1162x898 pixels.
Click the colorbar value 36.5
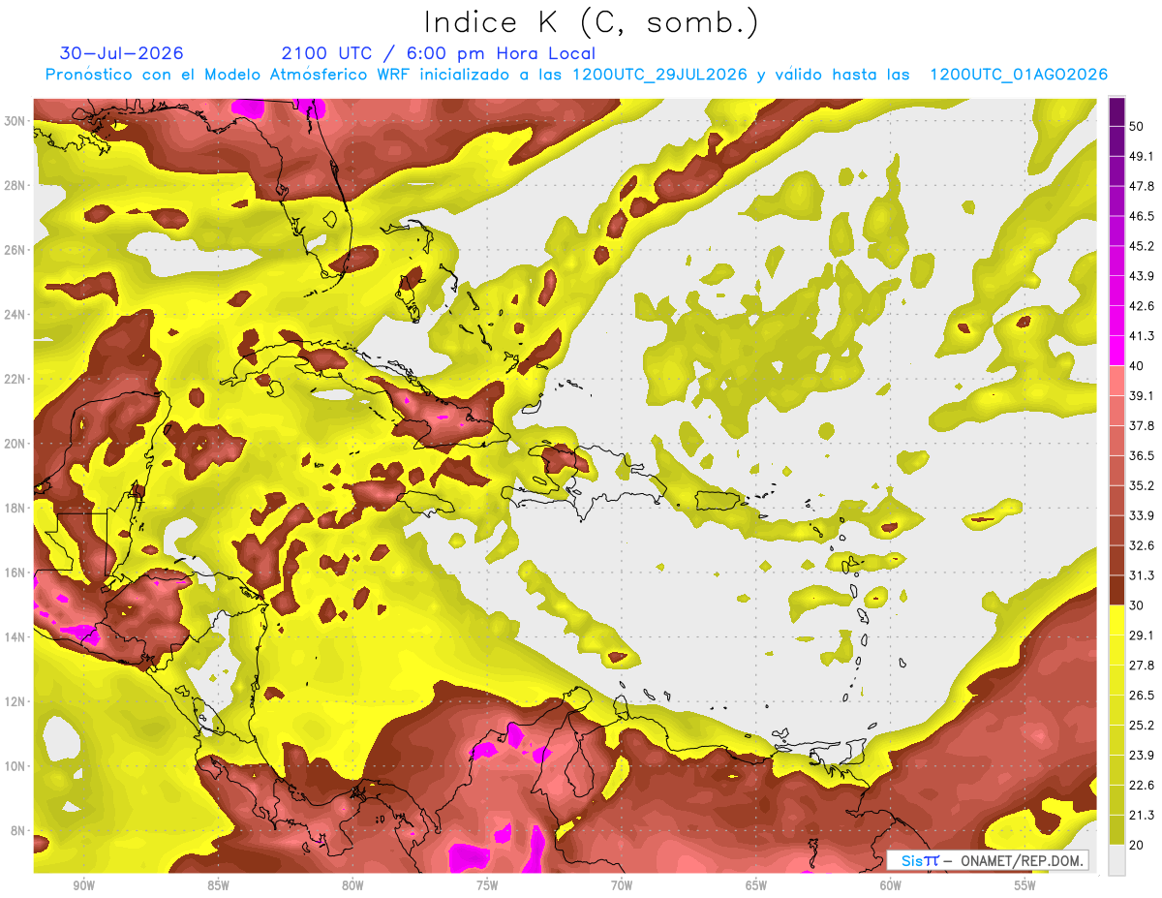point(1142,455)
